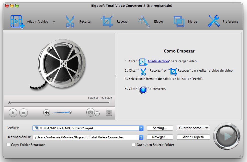This screenshot has height=162, width=247.
Task: Click the Navegar... button
Action: (x=160, y=137)
